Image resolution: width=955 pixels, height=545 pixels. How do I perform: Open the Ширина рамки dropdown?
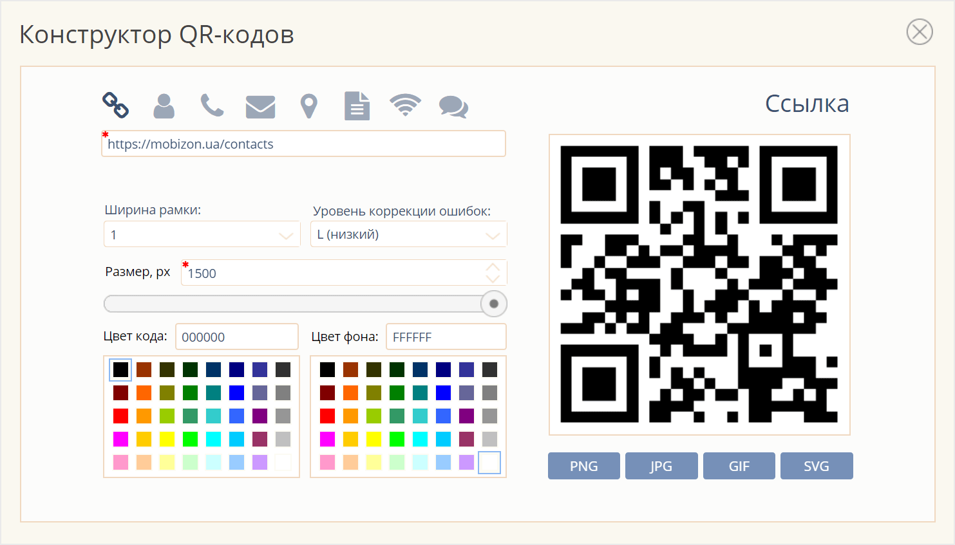coord(202,234)
